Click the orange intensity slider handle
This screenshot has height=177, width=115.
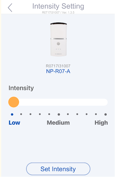[14, 102]
